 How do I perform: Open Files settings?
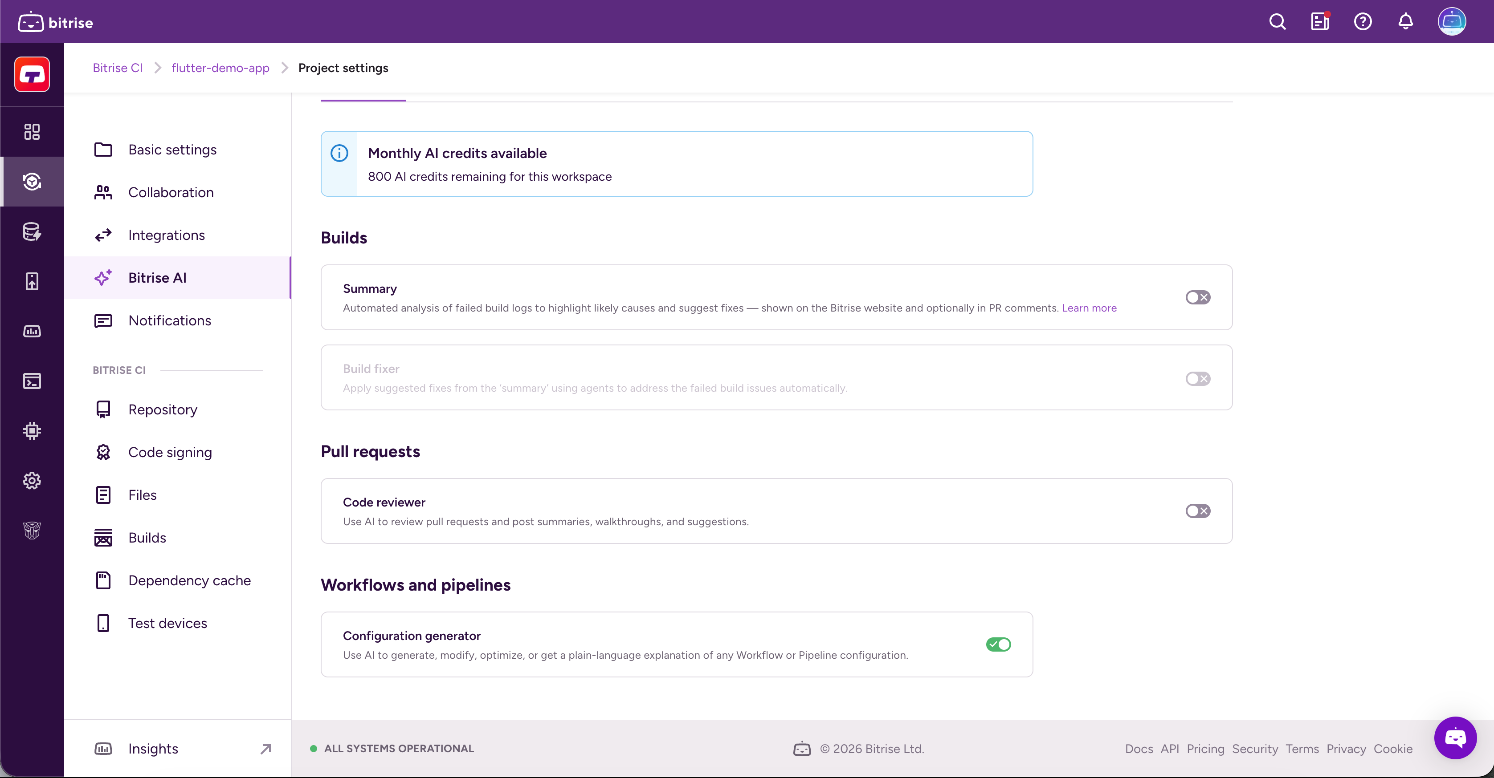pos(177,495)
